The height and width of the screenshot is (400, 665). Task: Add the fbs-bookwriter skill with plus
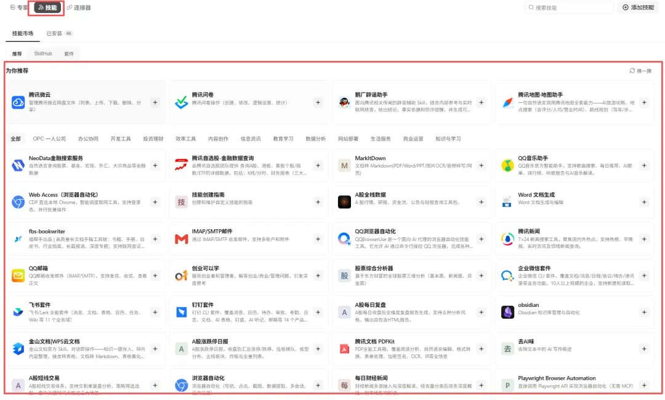[155, 239]
